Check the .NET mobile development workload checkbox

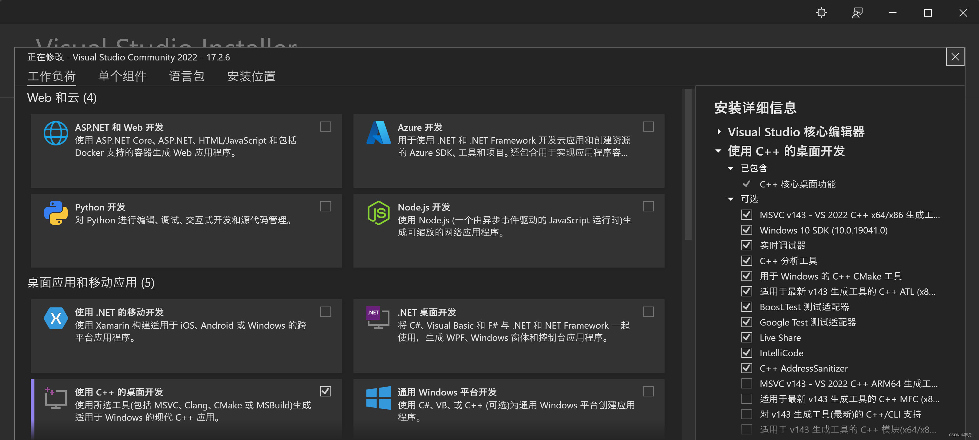(x=325, y=311)
